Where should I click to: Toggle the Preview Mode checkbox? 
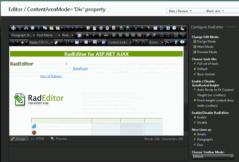pos(195,52)
